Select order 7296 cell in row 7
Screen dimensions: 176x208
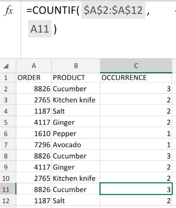point(34,145)
